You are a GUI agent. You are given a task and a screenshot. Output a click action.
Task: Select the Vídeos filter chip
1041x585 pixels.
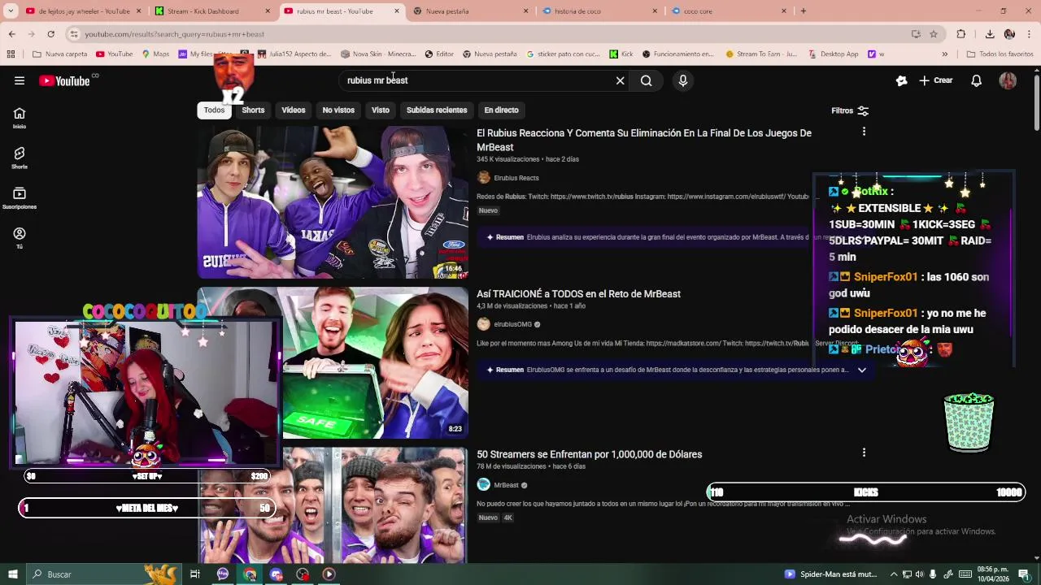pyautogui.click(x=294, y=110)
